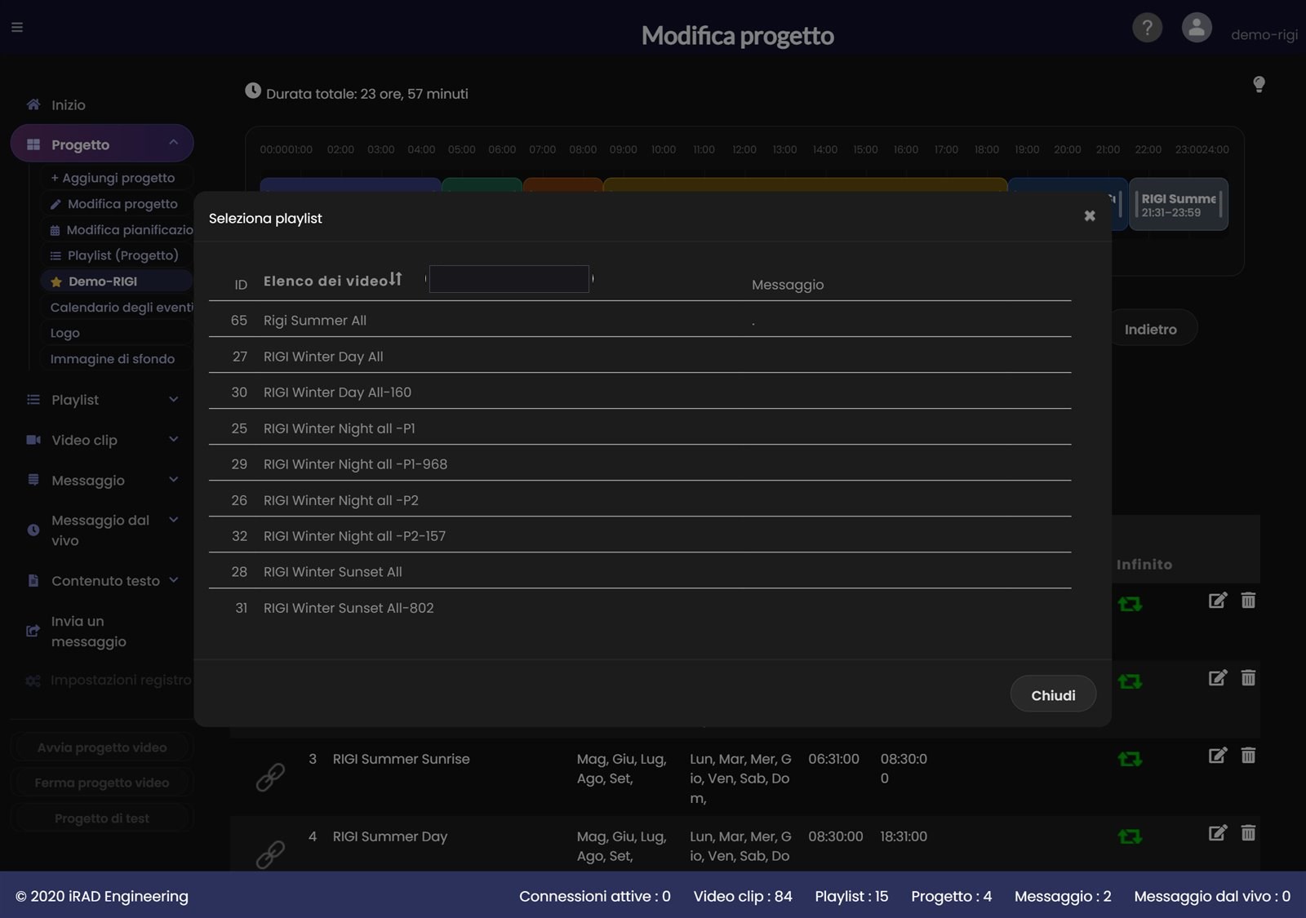Viewport: 1306px width, 918px height.
Task: Click the user avatar icon
Action: (x=1197, y=28)
